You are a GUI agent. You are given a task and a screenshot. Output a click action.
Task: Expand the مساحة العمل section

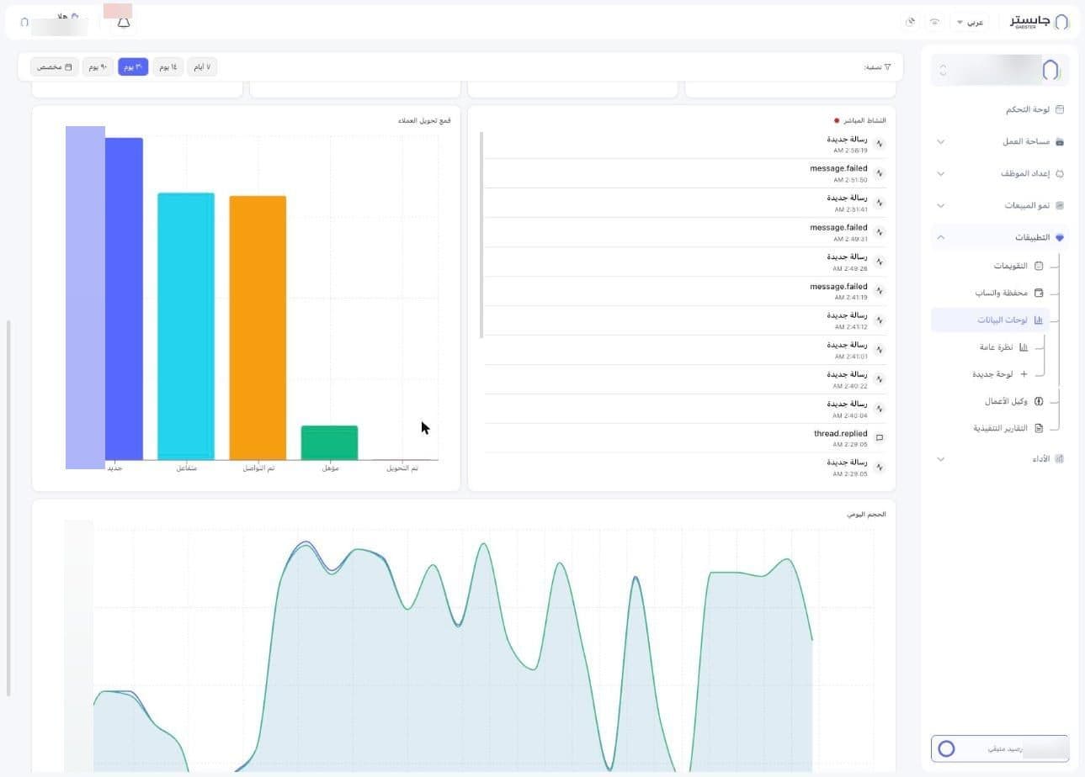click(941, 142)
